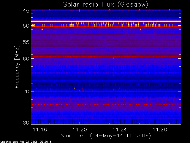Click the '55' frequency tick label

click(26, 42)
